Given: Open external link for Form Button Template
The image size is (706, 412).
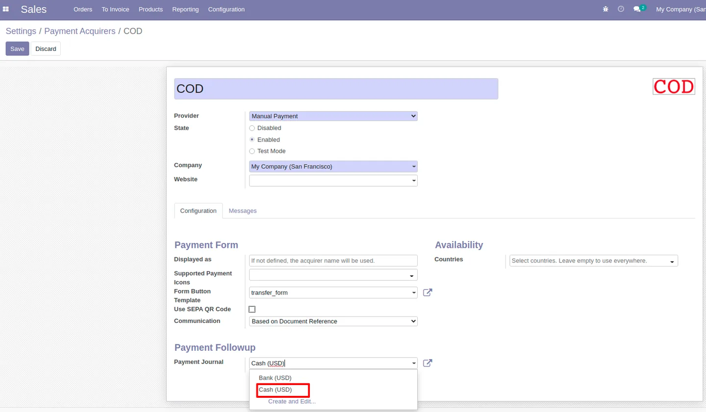Looking at the screenshot, I should tap(428, 292).
